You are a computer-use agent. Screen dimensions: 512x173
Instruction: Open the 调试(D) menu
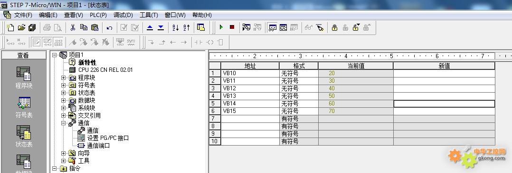coord(123,15)
